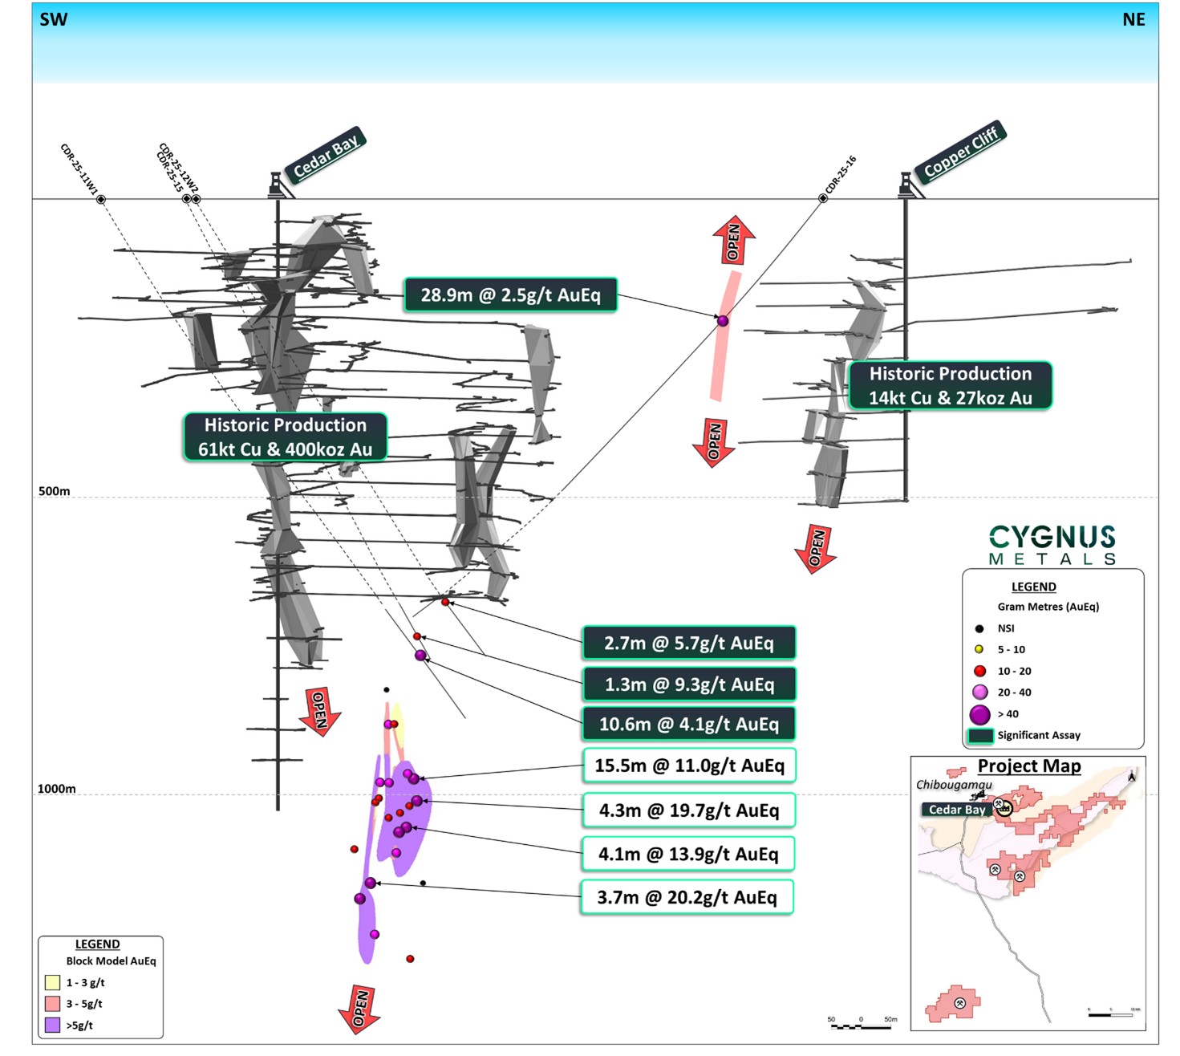Select the Block Model AuEq legend header
Image resolution: width=1180 pixels, height=1056 pixels.
coord(111,961)
